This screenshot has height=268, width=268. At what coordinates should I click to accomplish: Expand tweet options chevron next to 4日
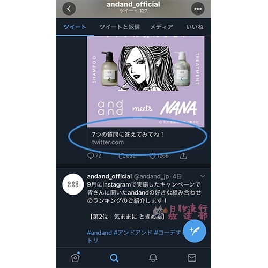point(203,176)
